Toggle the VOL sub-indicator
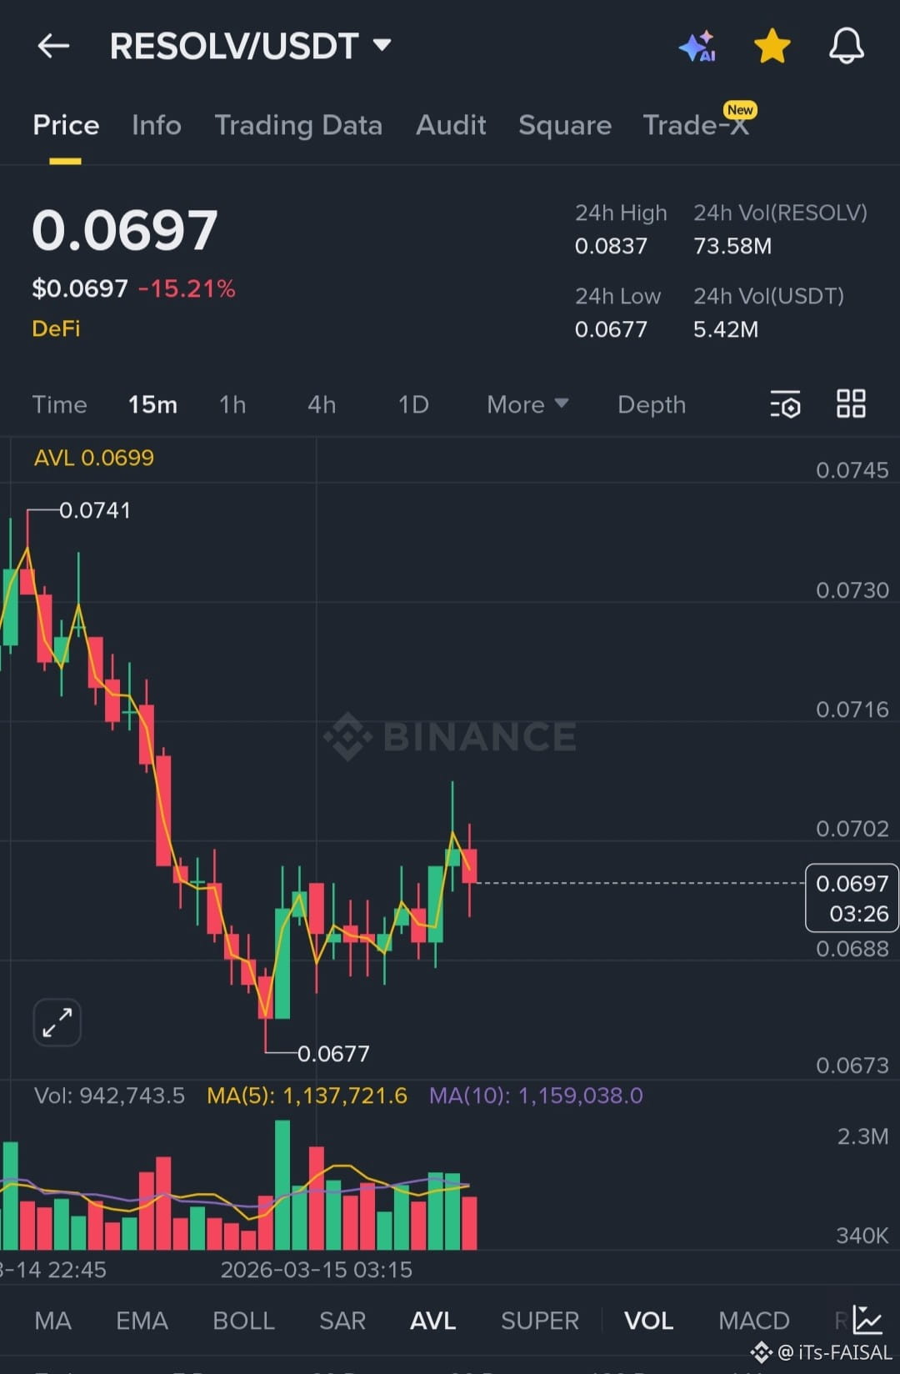This screenshot has height=1374, width=900. (x=648, y=1321)
